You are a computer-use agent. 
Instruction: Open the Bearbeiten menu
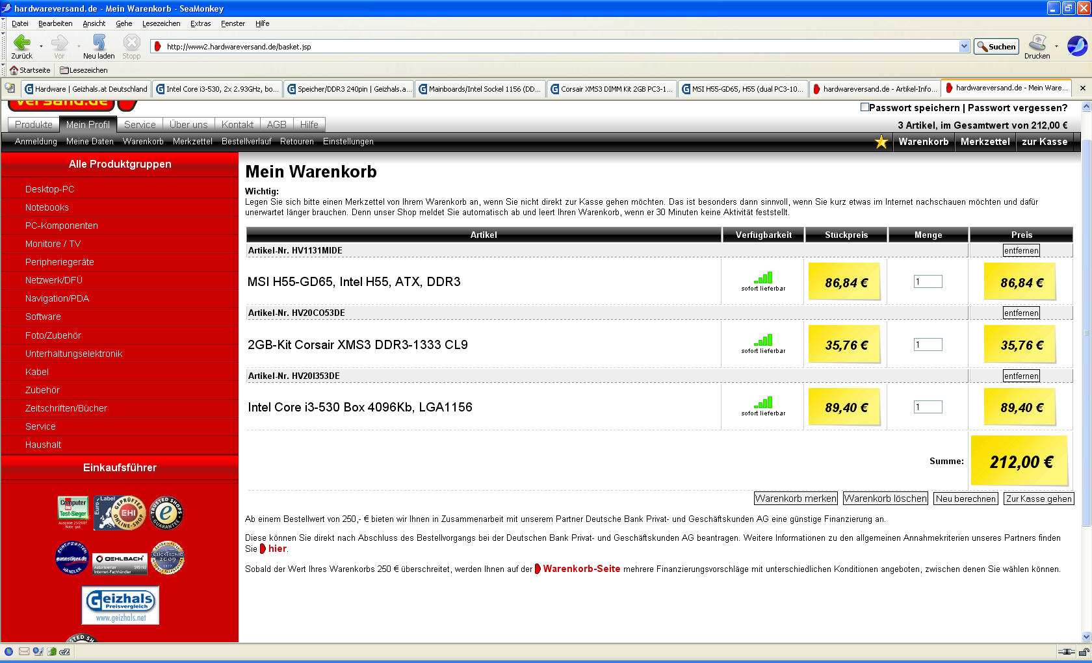(55, 23)
